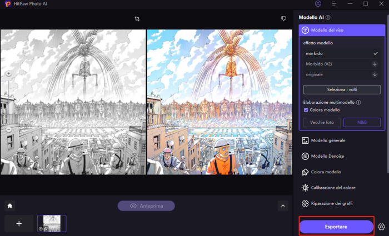Zoom out using the minus magnifier
This screenshot has width=389, height=236.
coord(9,129)
